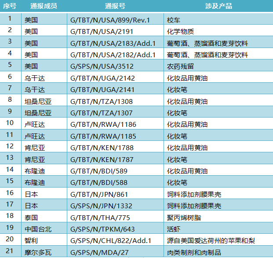Image resolution: width=273 pixels, height=258 pixels.
Task: Select the 聚丙烯树脂 product cell
Action: point(218,217)
